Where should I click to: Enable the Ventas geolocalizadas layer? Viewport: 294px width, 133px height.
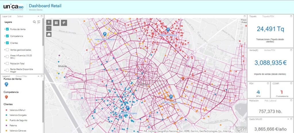[7, 50]
